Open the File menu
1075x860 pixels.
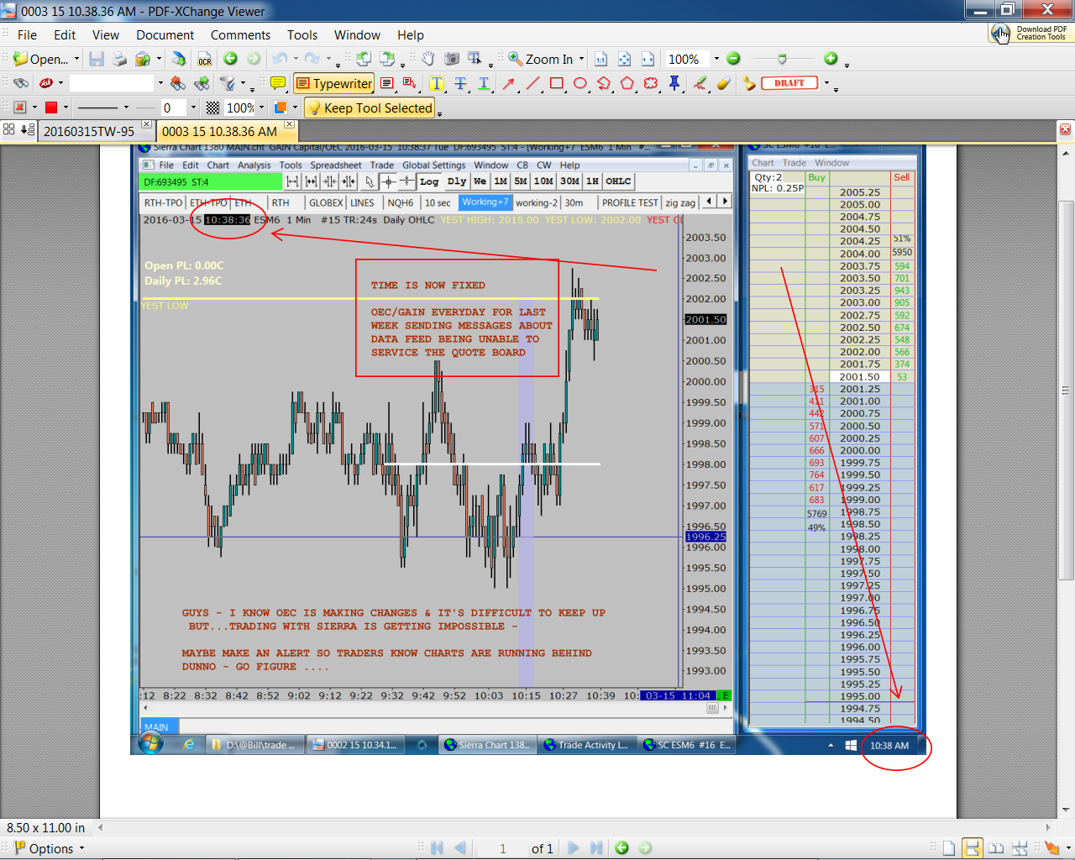pyautogui.click(x=27, y=35)
